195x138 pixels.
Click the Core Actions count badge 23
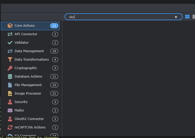pos(54,26)
